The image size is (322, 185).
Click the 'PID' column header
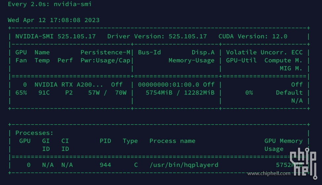(105, 141)
